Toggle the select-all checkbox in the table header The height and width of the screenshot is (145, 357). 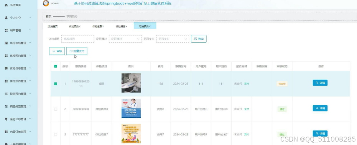(x=56, y=66)
